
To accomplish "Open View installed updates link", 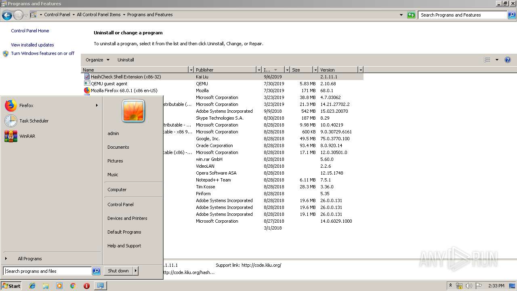I will [x=32, y=45].
